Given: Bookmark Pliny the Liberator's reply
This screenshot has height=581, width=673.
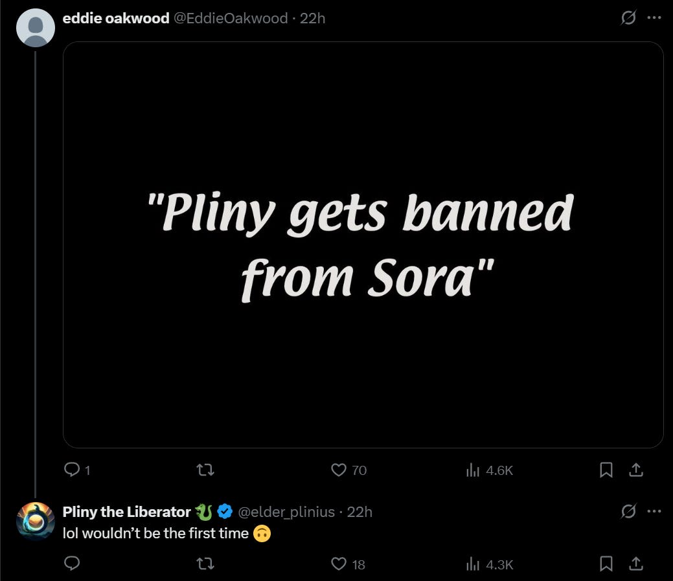Looking at the screenshot, I should pos(606,564).
